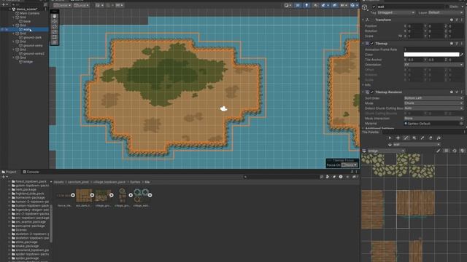
Task: Open the Sort Order Bottom Left dropdown
Action: pos(433,98)
